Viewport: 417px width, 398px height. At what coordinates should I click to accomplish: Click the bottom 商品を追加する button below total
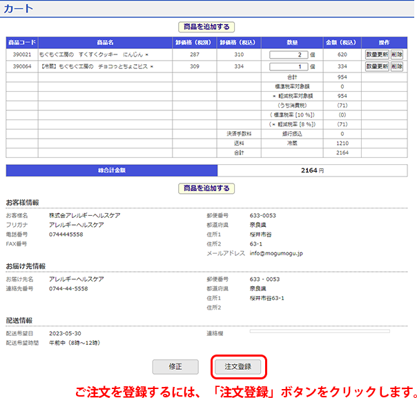pyautogui.click(x=207, y=188)
